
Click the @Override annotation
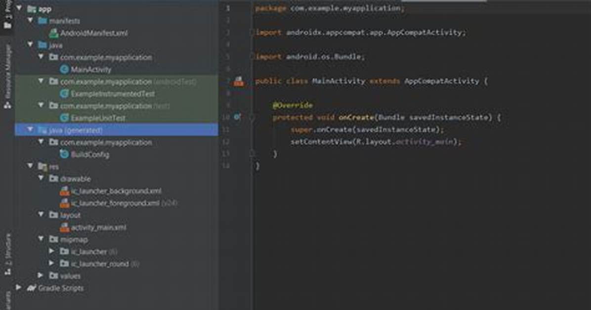click(293, 105)
